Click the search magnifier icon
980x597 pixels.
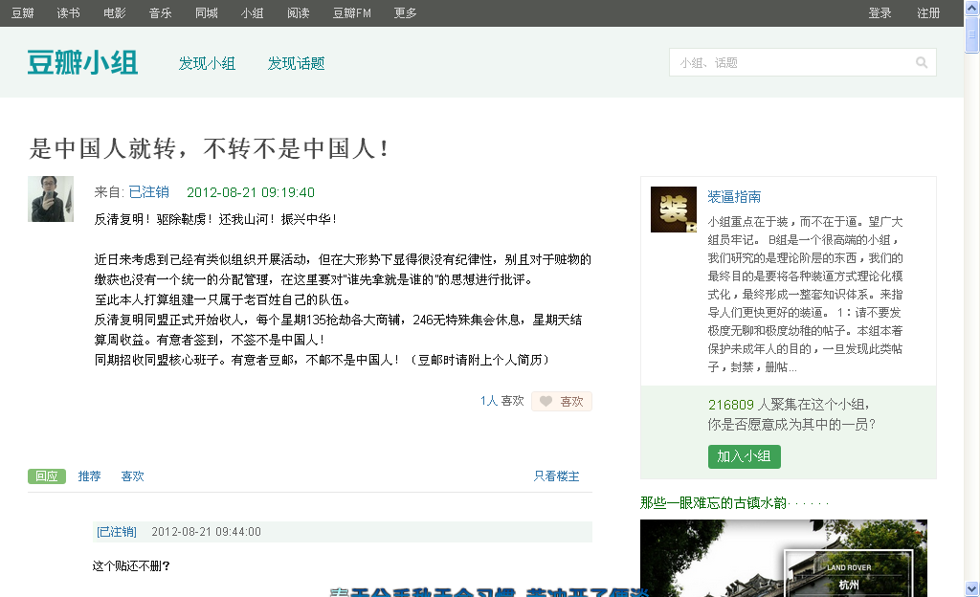[921, 61]
